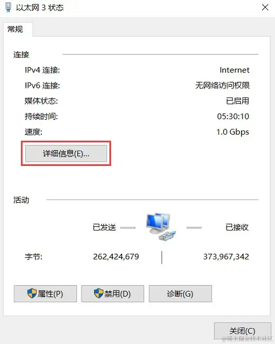Click the 媒体状态 已启用 value
Image resolution: width=275 pixels, height=344 pixels.
point(238,101)
